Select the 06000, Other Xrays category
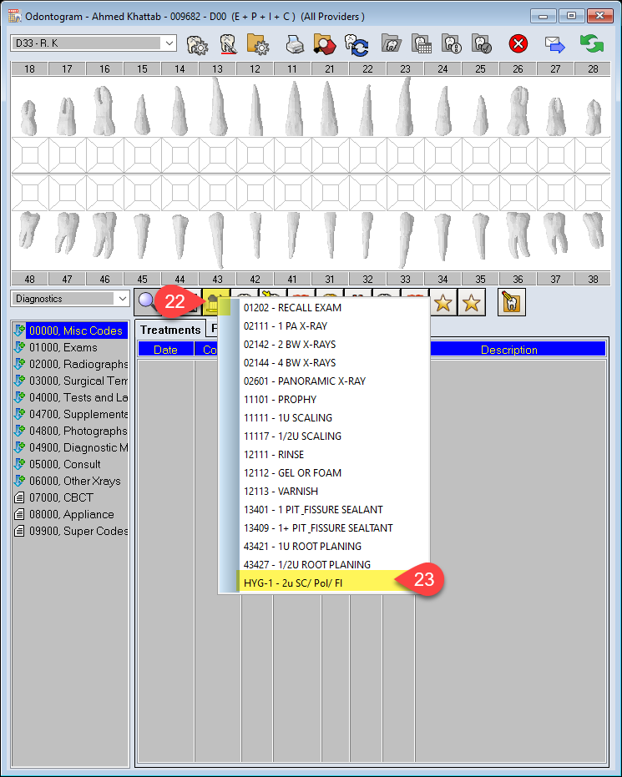Screen dimensions: 622x777 pyautogui.click(x=75, y=481)
